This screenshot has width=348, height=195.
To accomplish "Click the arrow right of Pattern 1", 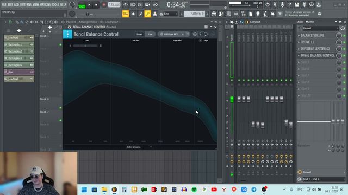I will (207, 14).
